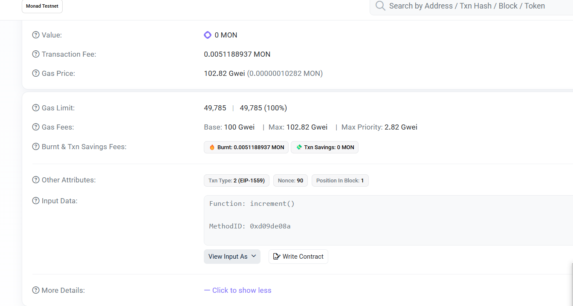Click the MethodID 0xd09de08a text
This screenshot has height=306, width=573.
[x=250, y=226]
